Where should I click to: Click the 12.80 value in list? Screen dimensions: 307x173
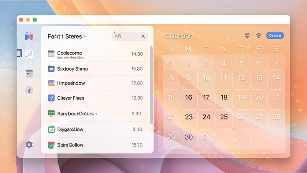[137, 83]
